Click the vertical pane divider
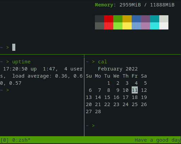This screenshot has height=144, width=181. [84, 96]
